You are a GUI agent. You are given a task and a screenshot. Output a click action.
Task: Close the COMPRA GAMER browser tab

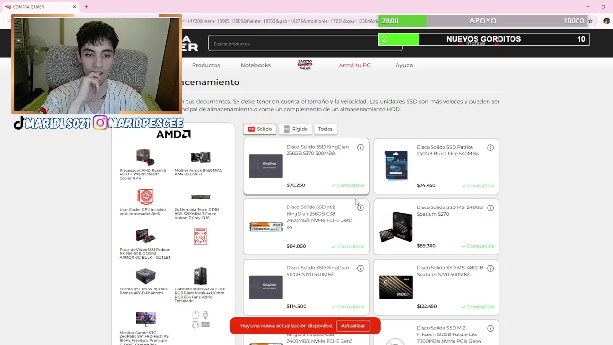click(x=74, y=7)
